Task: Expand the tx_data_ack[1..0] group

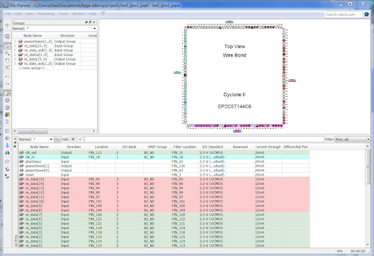Action: point(15,64)
